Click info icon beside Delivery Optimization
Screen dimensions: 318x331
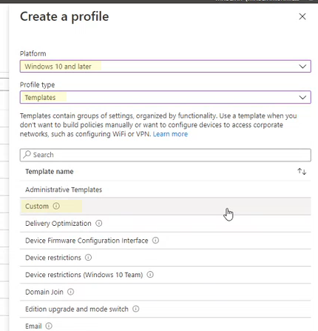[99, 223]
